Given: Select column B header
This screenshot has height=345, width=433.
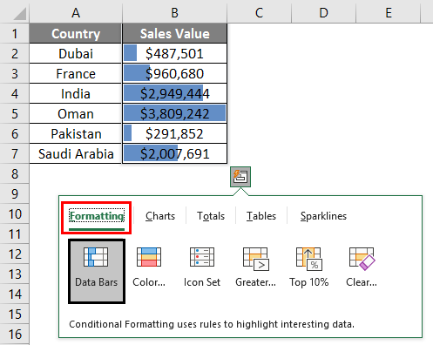Looking at the screenshot, I should coord(174,12).
